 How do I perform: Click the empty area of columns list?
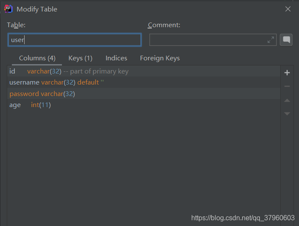[x=143, y=161]
